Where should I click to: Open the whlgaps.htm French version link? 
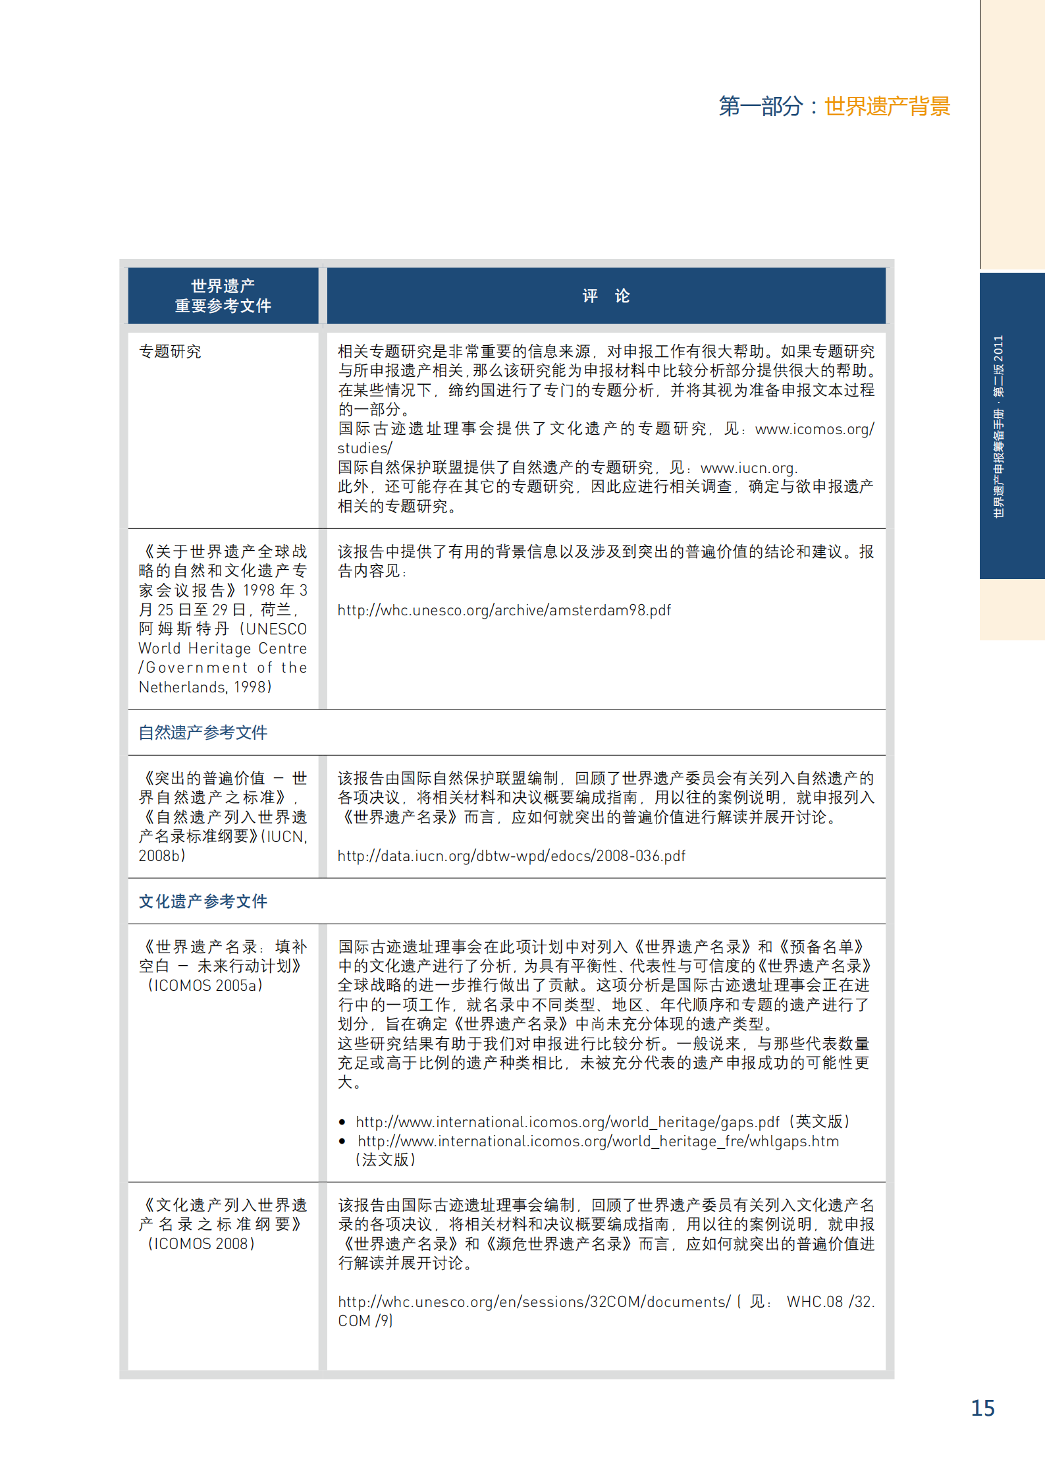(x=598, y=1141)
